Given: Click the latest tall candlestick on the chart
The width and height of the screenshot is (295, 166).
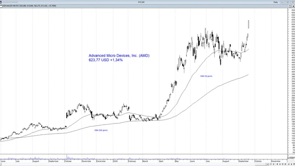Looking at the screenshot, I should [x=249, y=24].
